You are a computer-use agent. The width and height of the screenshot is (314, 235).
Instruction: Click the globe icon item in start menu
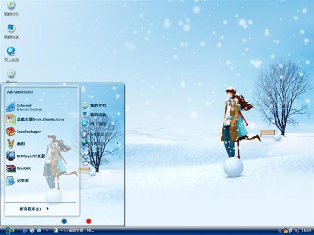[85, 143]
